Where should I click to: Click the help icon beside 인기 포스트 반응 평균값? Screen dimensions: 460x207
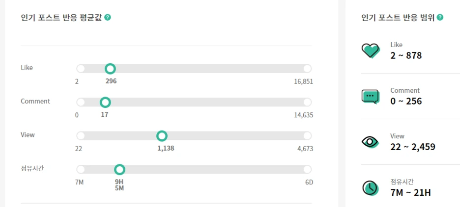point(108,18)
